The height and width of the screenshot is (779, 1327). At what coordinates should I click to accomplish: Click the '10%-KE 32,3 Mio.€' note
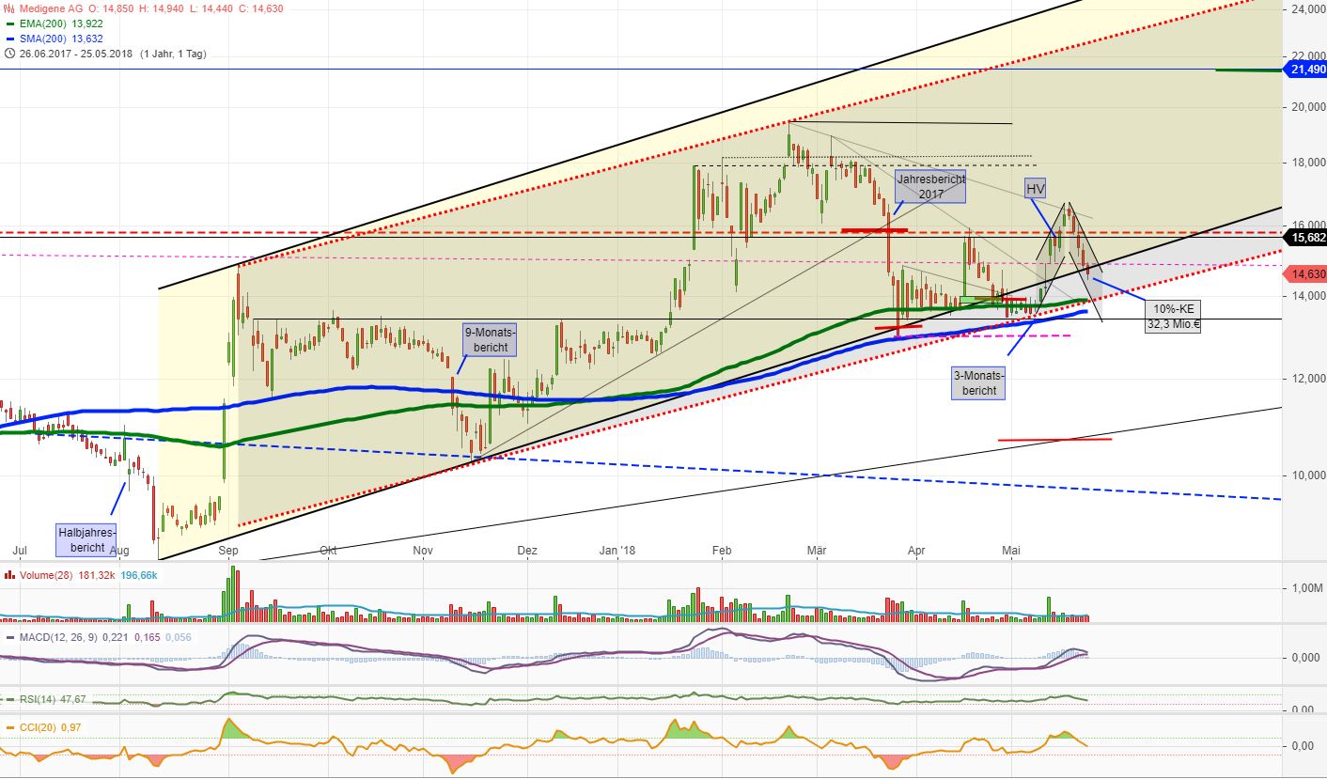coord(1173,318)
